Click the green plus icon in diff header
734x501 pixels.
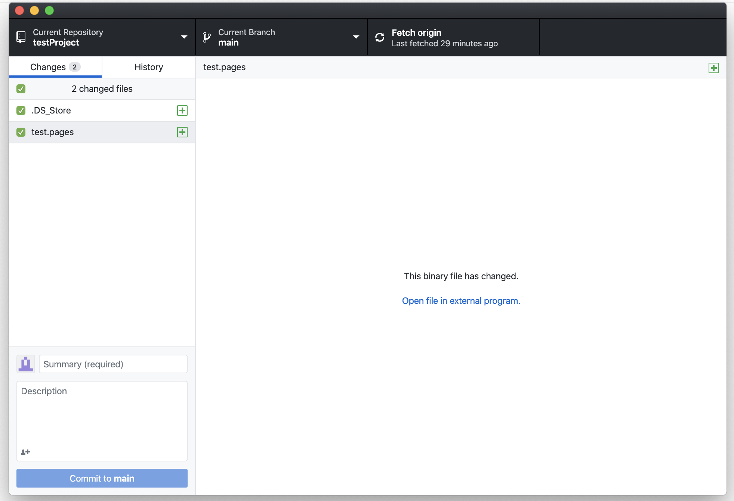pyautogui.click(x=713, y=68)
